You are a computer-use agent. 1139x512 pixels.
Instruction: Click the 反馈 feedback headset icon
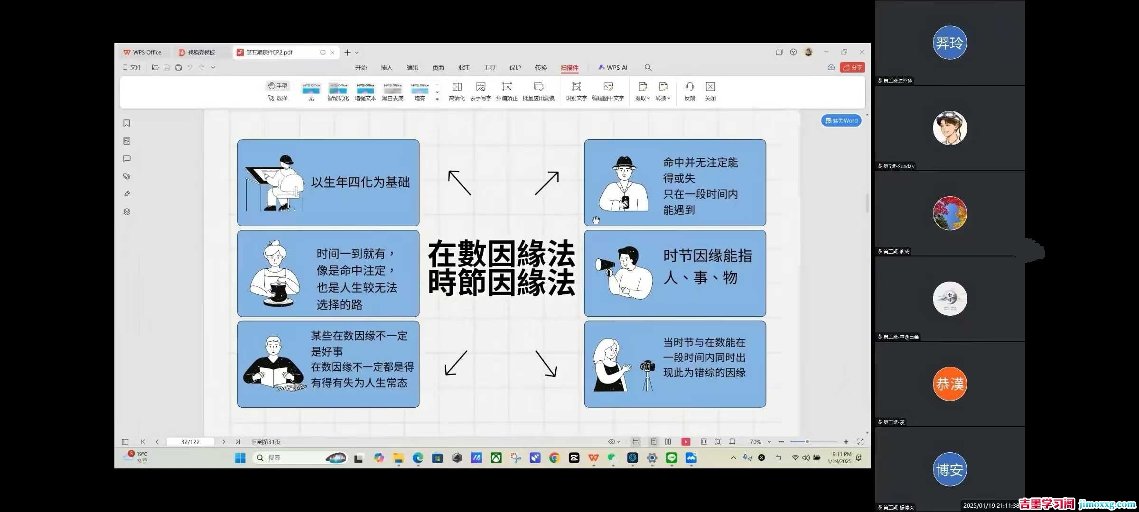(x=690, y=87)
